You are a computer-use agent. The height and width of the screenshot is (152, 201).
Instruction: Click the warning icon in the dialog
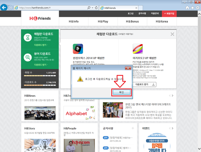[x=80, y=79]
